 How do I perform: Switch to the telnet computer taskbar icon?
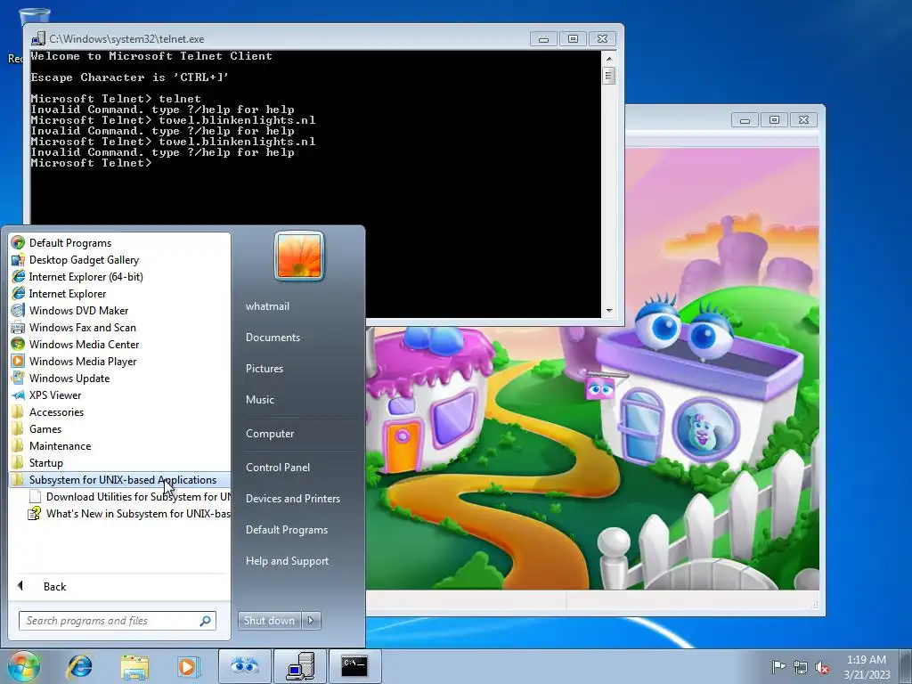point(300,666)
